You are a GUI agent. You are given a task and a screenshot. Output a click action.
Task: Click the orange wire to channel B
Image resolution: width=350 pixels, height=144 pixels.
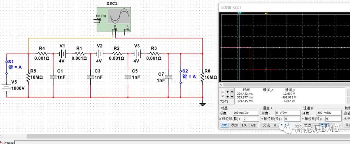(x=70, y=38)
